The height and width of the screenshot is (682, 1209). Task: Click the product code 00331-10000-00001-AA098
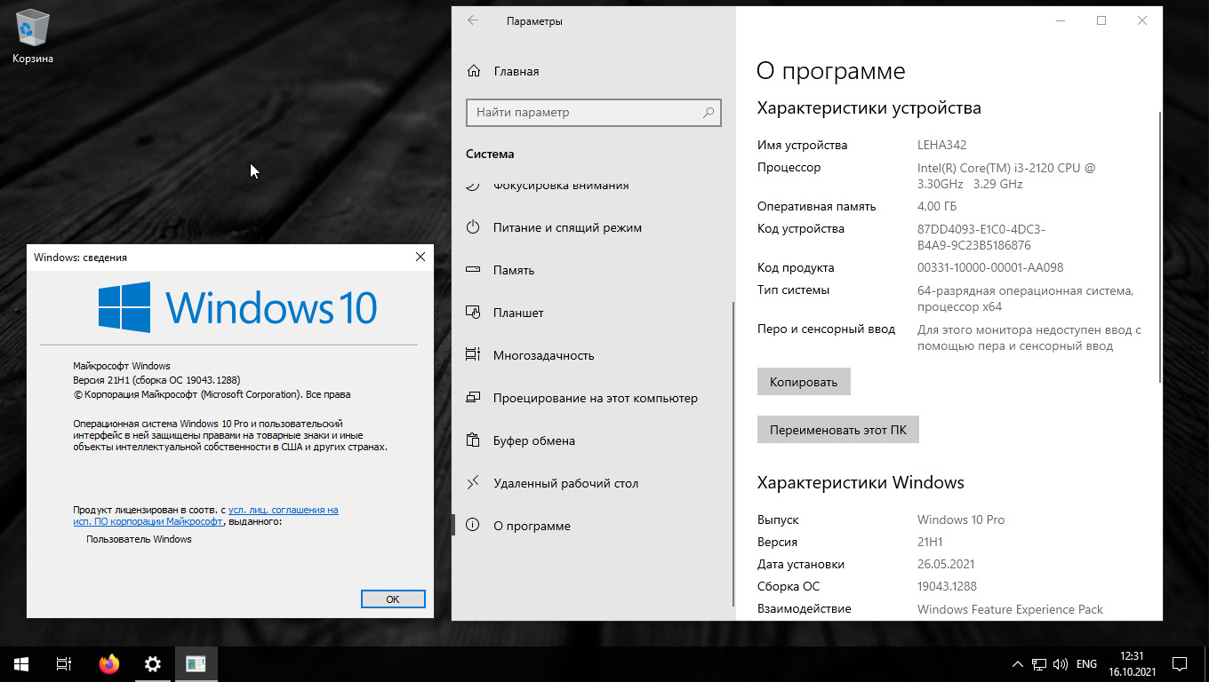point(990,267)
